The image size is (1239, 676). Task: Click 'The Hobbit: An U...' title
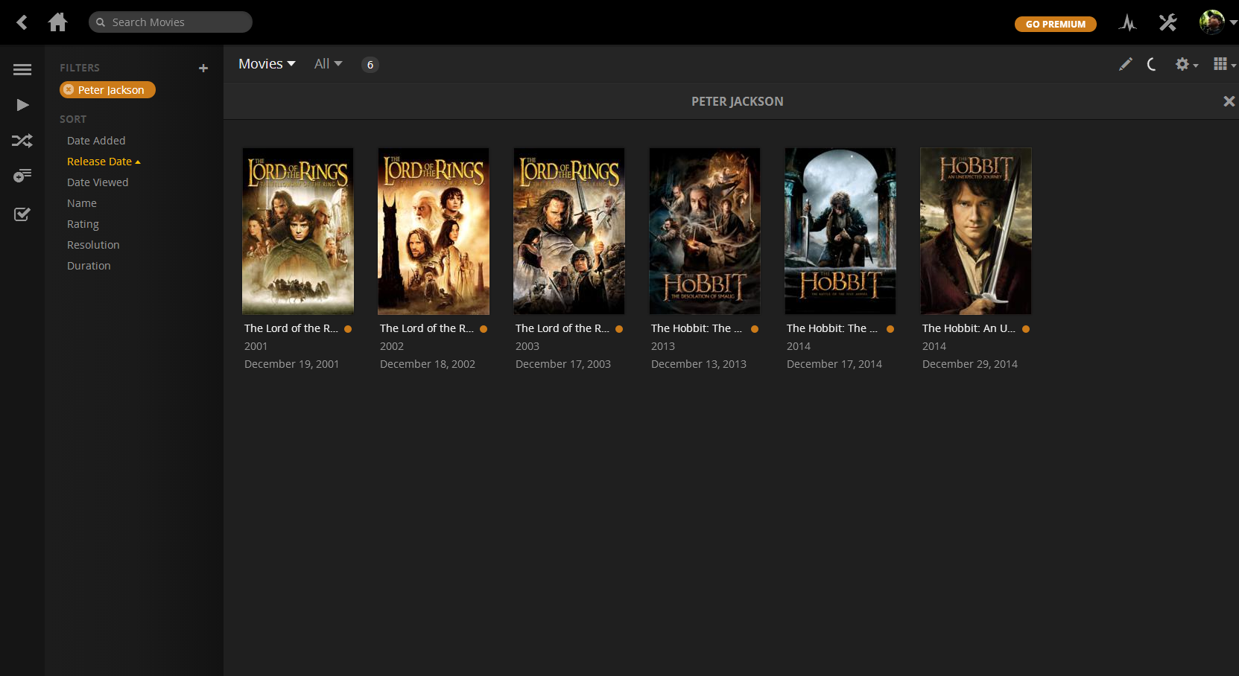coord(969,328)
